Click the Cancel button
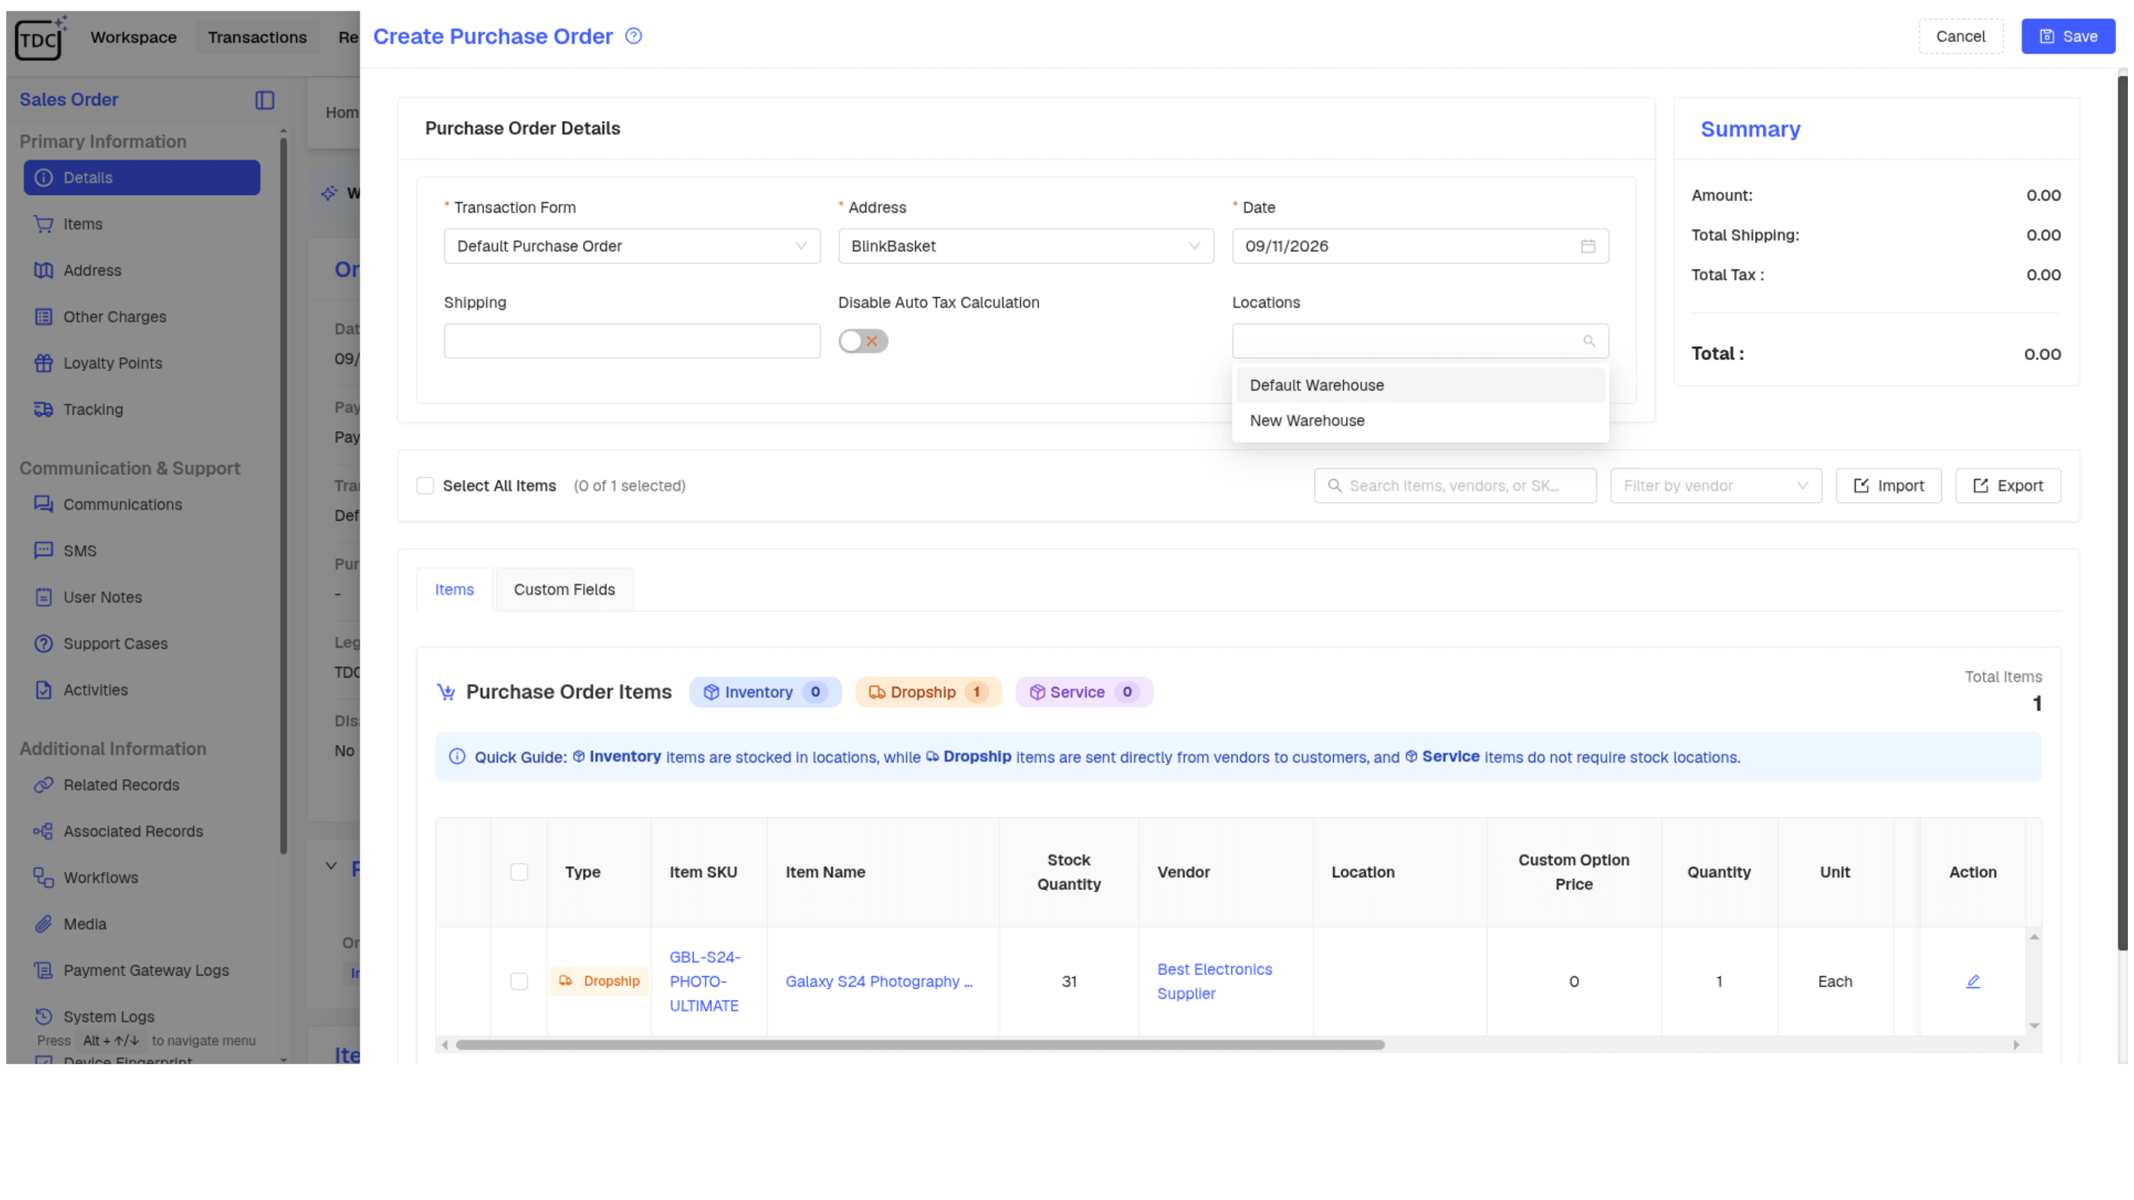The image size is (2134, 1200). (x=1960, y=37)
